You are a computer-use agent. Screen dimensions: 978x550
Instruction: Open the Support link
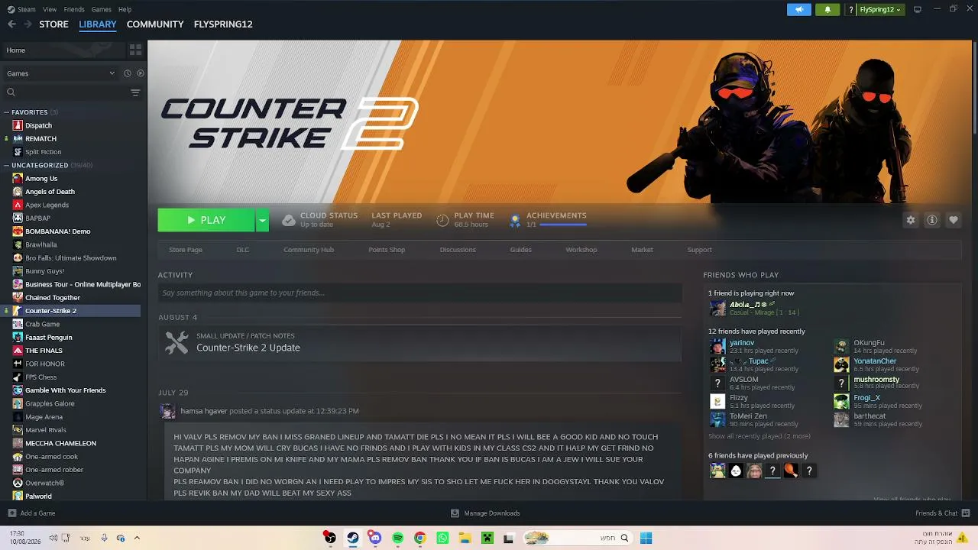tap(699, 250)
